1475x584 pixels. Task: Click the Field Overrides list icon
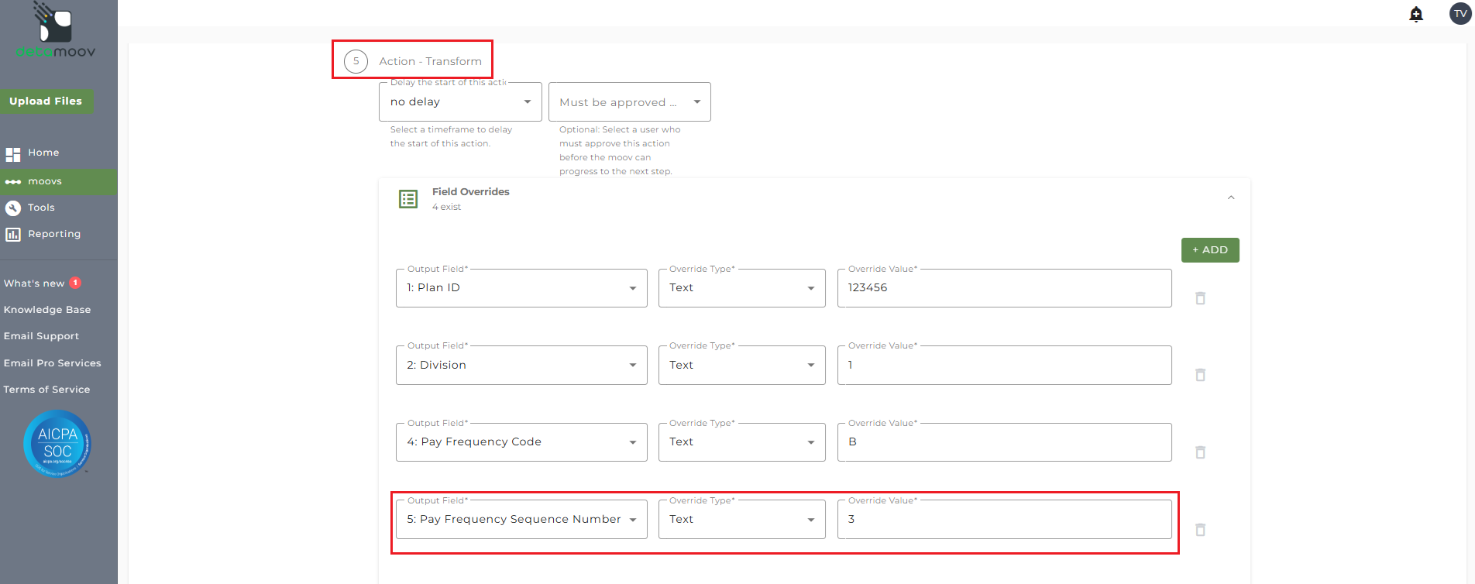click(408, 199)
